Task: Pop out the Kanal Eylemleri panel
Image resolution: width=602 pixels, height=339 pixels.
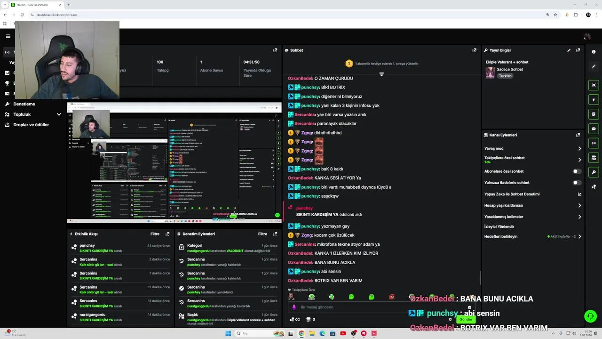Action: pos(578,135)
